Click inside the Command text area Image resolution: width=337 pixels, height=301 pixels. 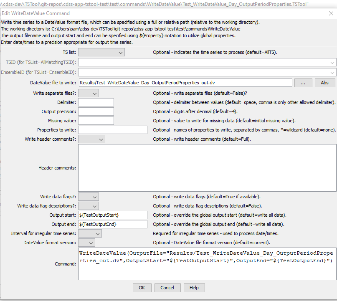[207, 264]
